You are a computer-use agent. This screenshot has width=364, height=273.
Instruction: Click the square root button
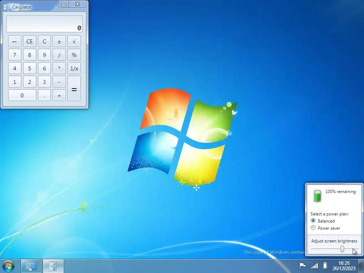74,41
